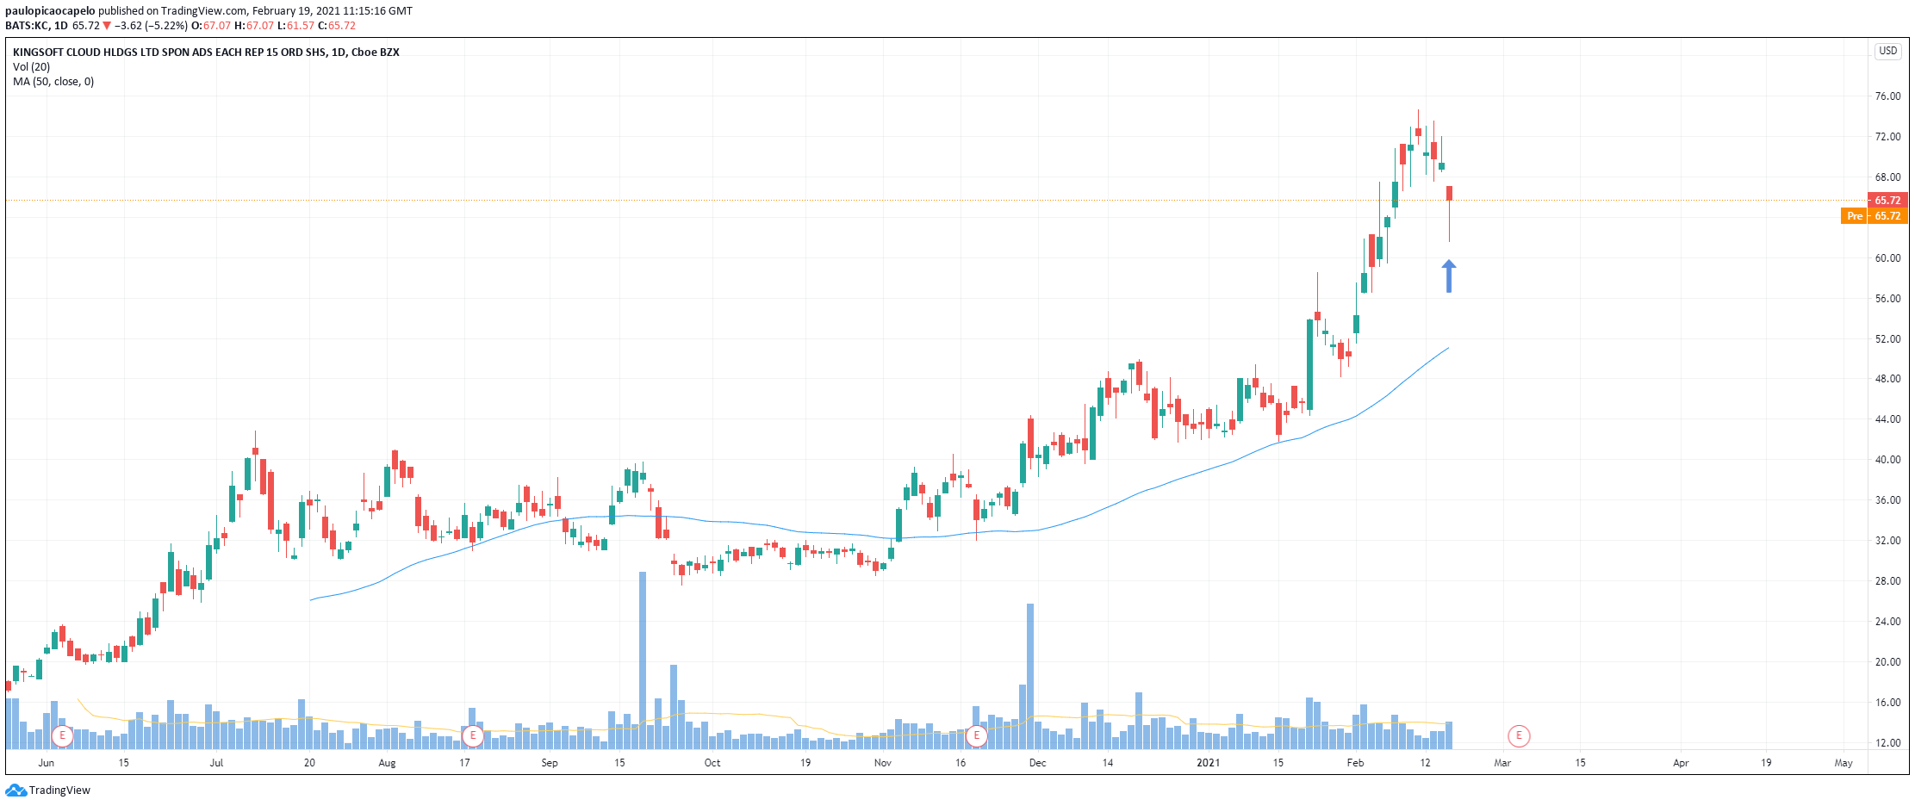Click the 36.00 price axis label
1915x806 pixels.
[x=1887, y=500]
